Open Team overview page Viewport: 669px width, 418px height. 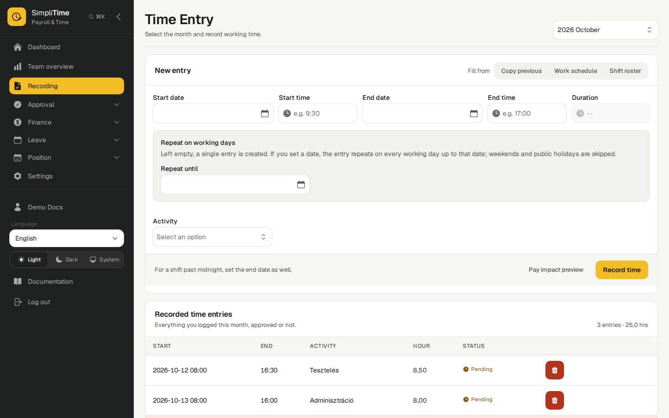[66, 66]
